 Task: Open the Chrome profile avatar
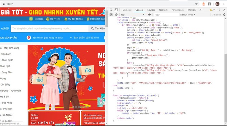(217, 4)
